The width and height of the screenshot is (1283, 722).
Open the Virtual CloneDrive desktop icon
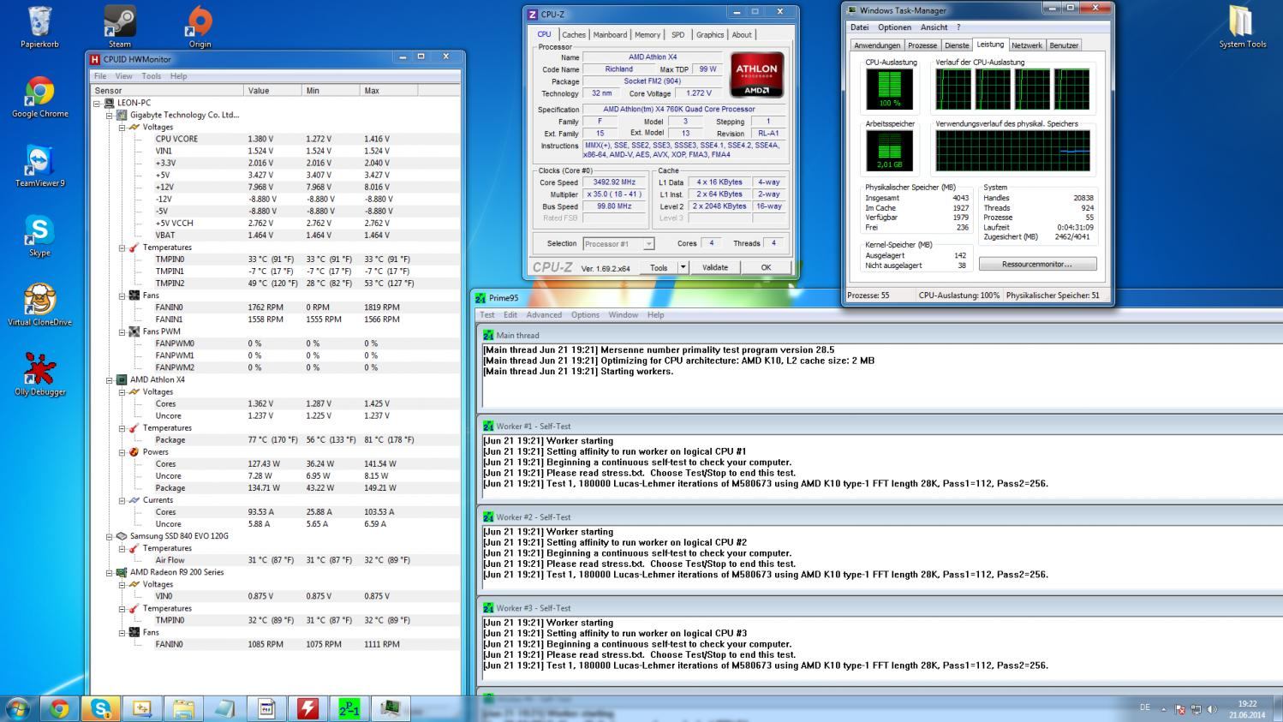[x=39, y=305]
